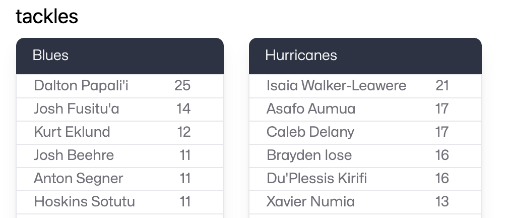Click Hoskins Sotutu's name
The image size is (509, 218).
[84, 202]
